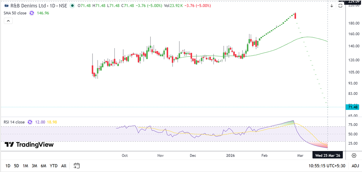362x172 pixels.
Task: Select the 5D time range
Action: click(x=16, y=166)
